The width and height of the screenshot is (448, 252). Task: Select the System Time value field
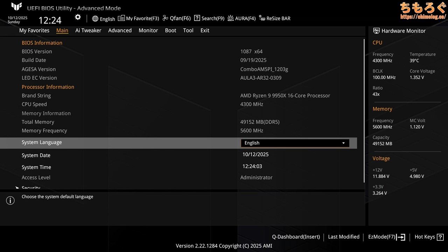pos(252,166)
